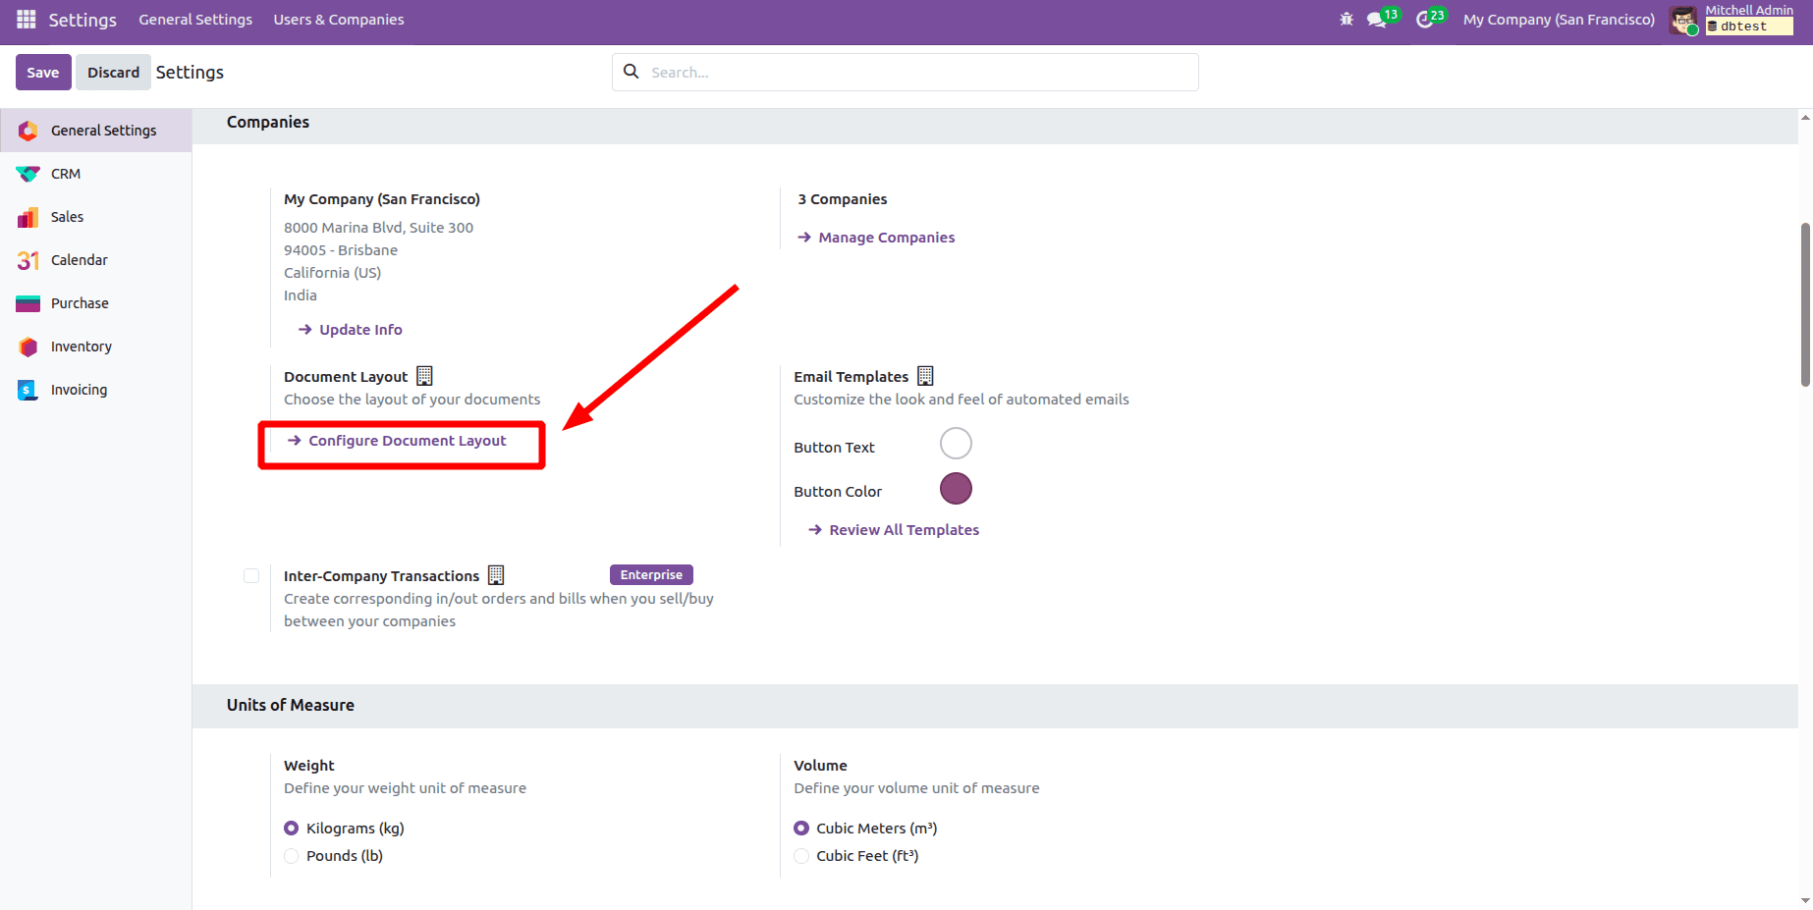Click the Discard button
Screen dimensions: 1813x910
coord(113,73)
